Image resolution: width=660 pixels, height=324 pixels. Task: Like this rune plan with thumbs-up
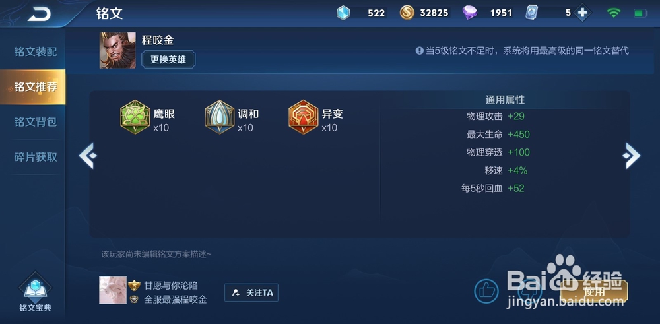pos(486,291)
